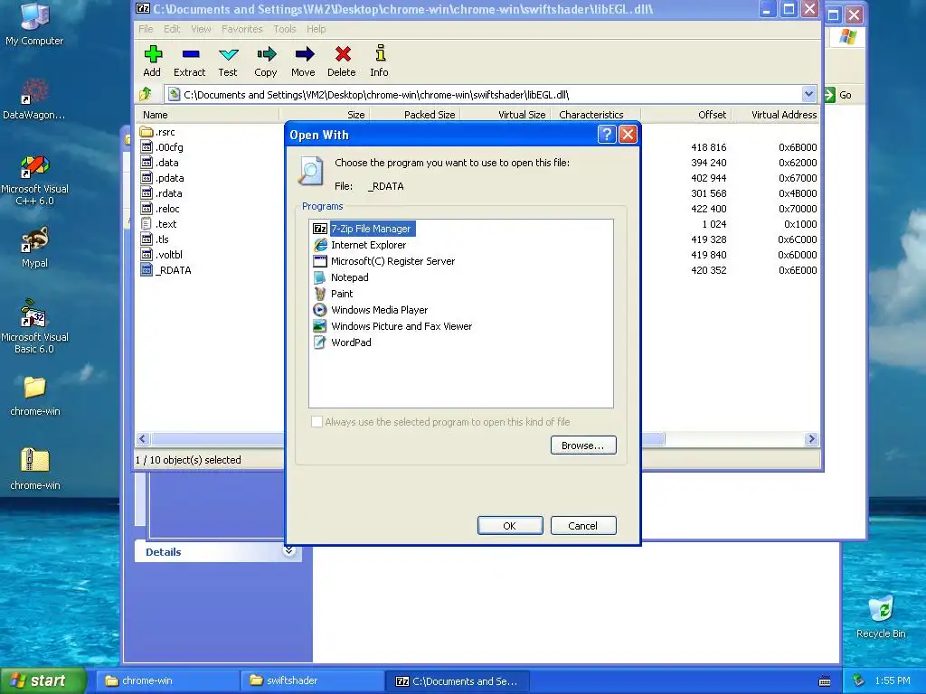Image resolution: width=926 pixels, height=694 pixels.
Task: Select the .00cfg file row
Action: coord(162,147)
